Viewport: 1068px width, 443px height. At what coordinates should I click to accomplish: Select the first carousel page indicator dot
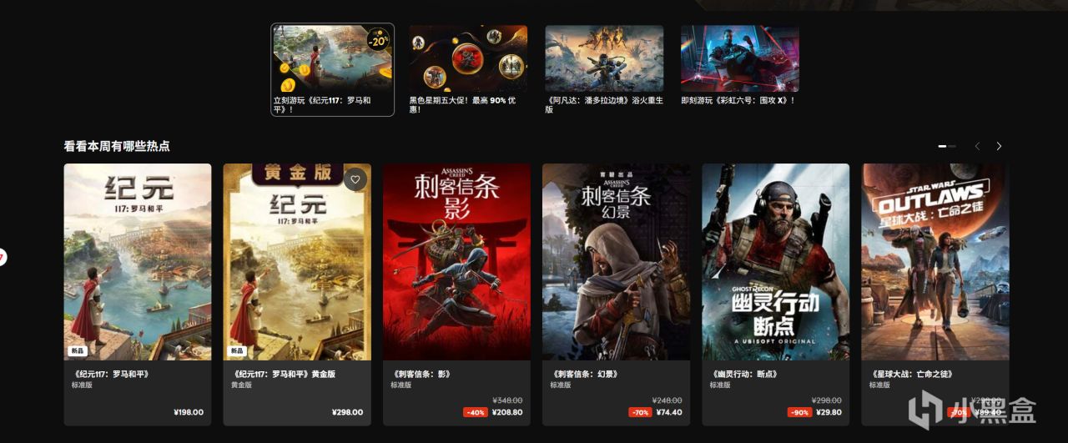[x=943, y=146]
